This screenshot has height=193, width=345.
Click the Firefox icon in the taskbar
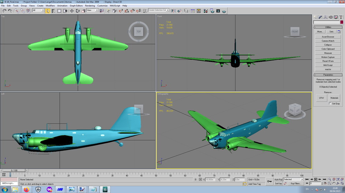27,190
